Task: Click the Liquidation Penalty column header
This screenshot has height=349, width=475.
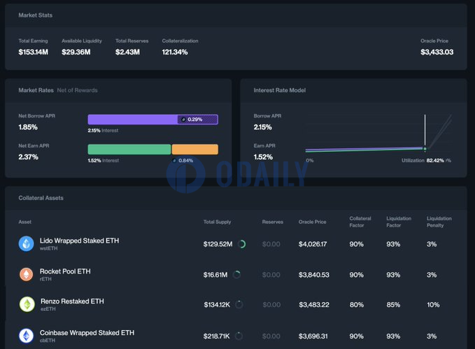Action: pos(439,222)
